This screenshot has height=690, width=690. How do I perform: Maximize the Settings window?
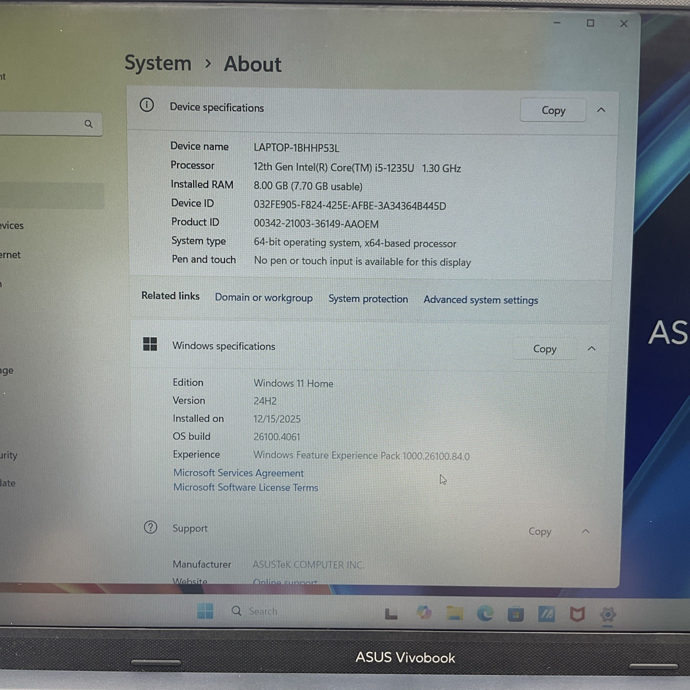pyautogui.click(x=590, y=23)
